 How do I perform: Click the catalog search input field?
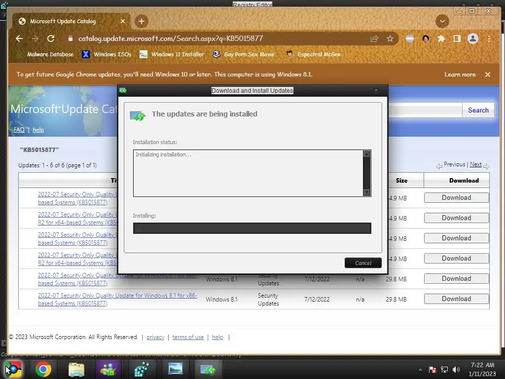coord(425,110)
